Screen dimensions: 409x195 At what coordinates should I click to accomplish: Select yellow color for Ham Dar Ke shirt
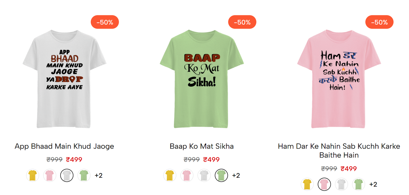point(307,184)
